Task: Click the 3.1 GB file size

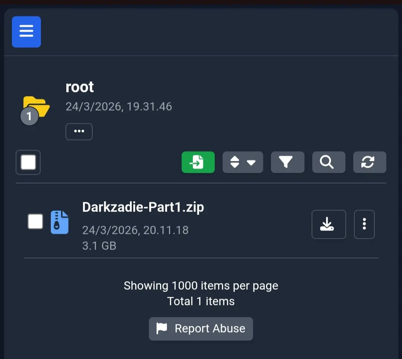Action: [x=99, y=246]
